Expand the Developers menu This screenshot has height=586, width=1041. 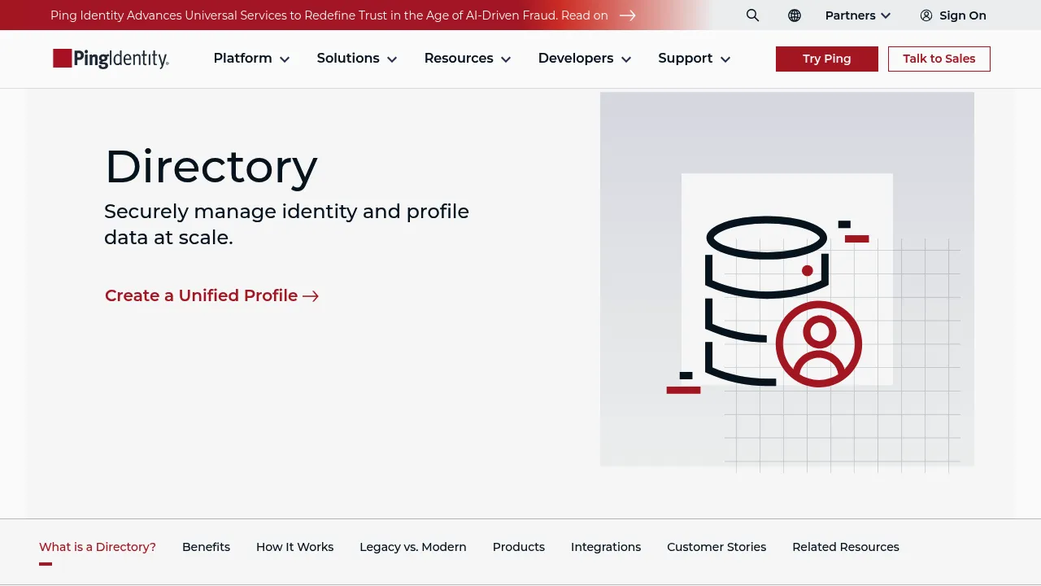tap(585, 59)
